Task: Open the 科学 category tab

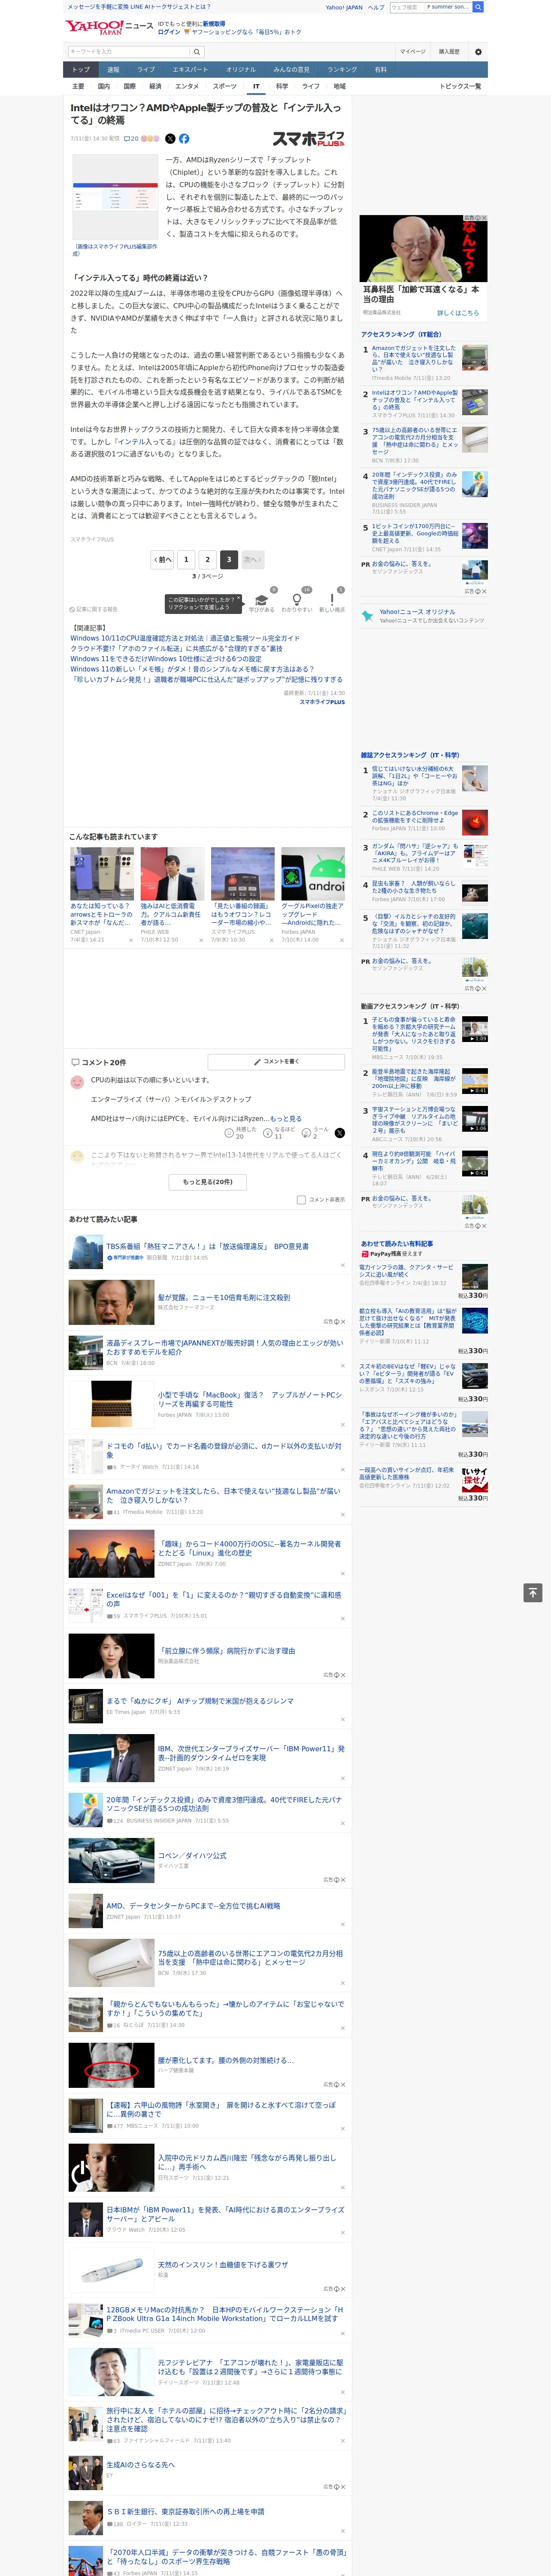Action: pos(282,86)
